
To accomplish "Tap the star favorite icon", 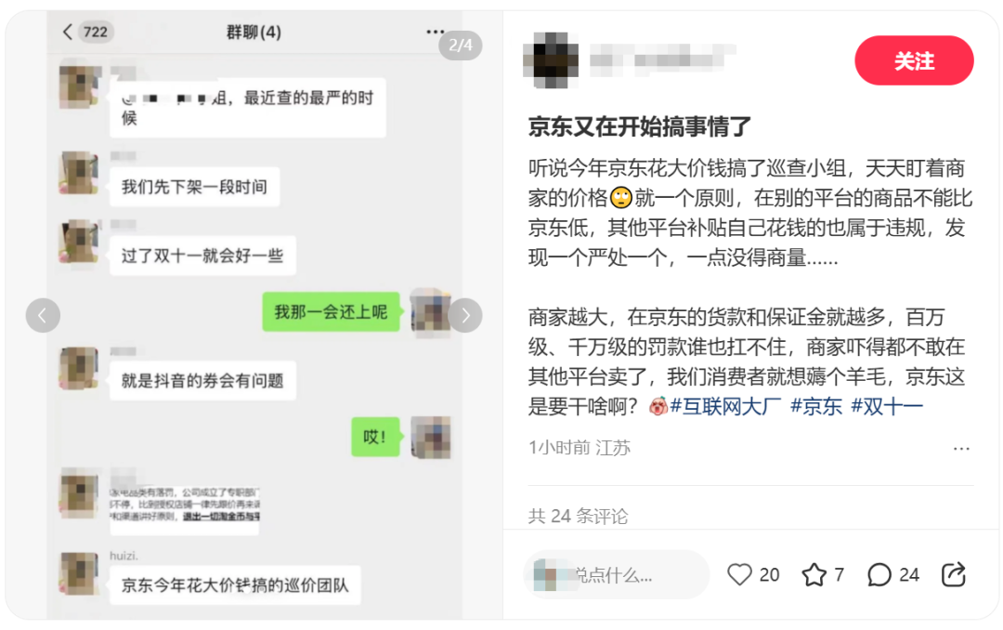I will click(x=814, y=574).
